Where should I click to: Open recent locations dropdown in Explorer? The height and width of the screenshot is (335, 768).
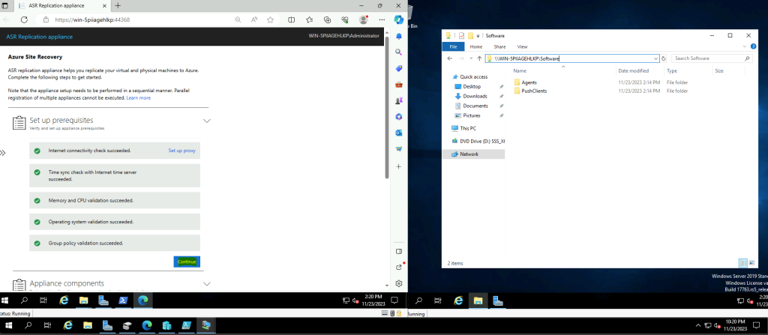[x=471, y=58]
